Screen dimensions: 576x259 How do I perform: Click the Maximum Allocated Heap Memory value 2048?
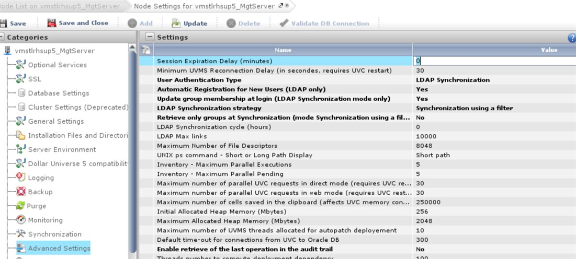coord(424,221)
